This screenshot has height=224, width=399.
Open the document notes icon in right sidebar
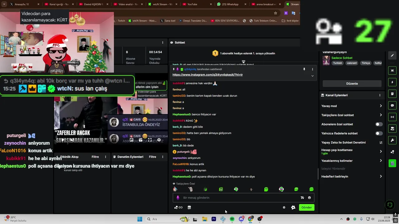392,94
